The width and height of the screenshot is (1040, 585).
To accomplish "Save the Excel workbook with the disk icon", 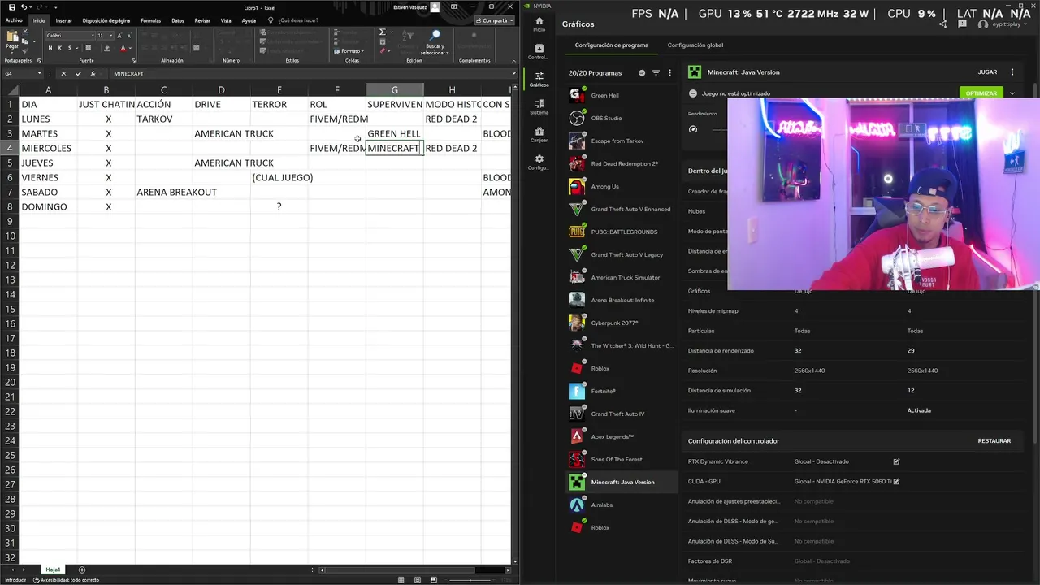I will tap(11, 7).
